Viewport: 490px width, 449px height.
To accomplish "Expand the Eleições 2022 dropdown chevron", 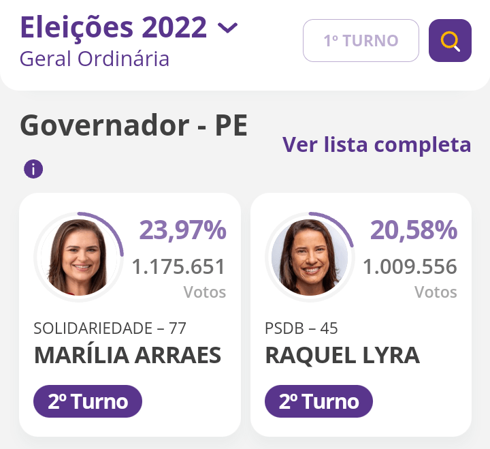I will (x=227, y=28).
